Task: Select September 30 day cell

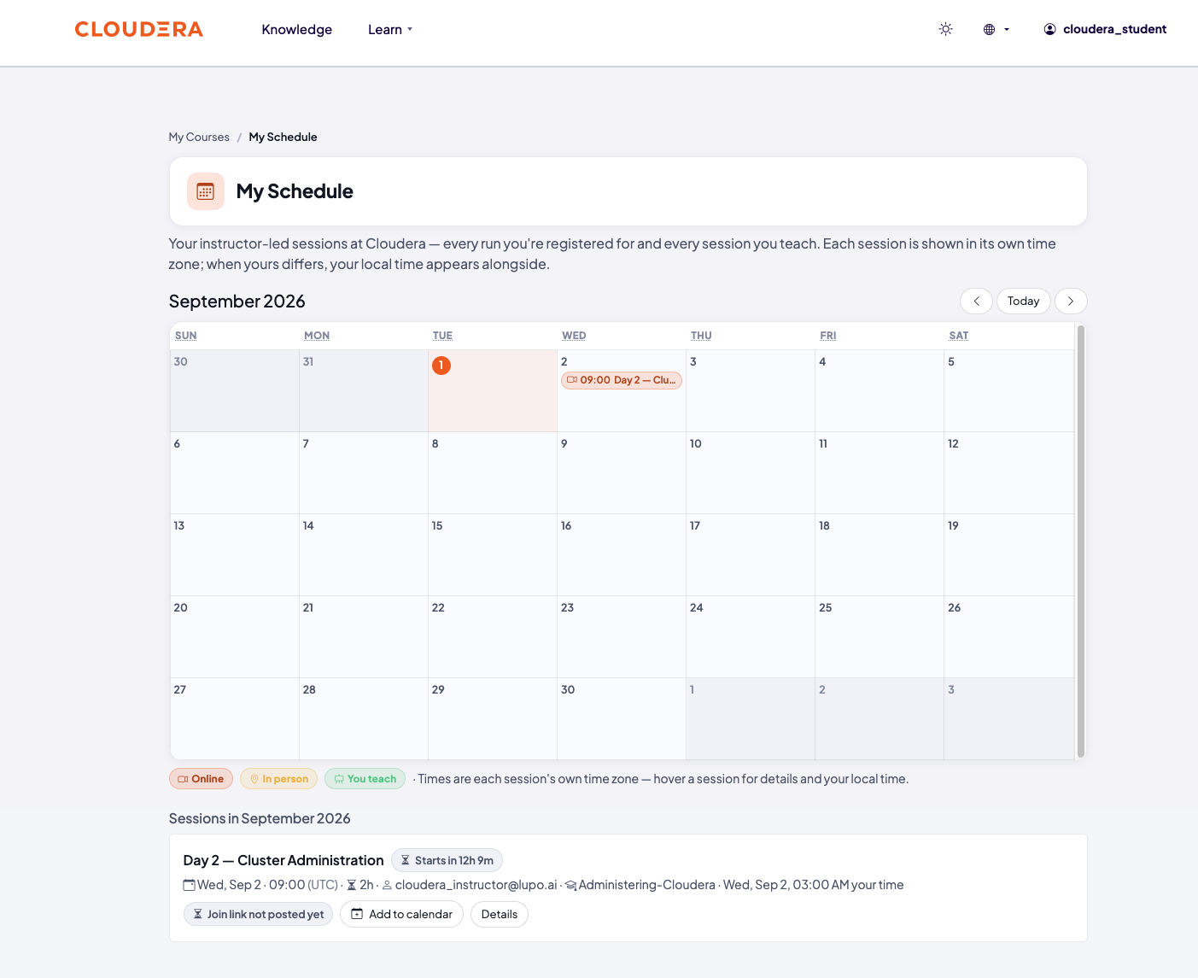Action: point(622,718)
